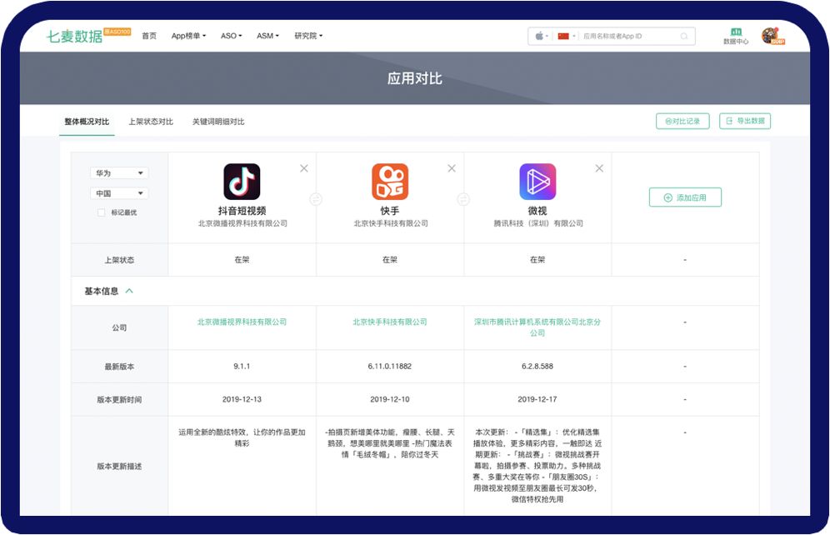Click the 最新版本 row label

point(119,366)
